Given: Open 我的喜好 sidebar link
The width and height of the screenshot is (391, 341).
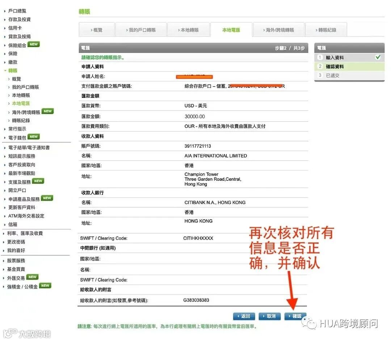Looking at the screenshot, I should click(x=16, y=250).
